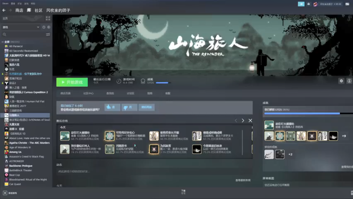The height and width of the screenshot is (199, 353).
Task: Choose thumbs down 否 button
Action: pos(129,107)
